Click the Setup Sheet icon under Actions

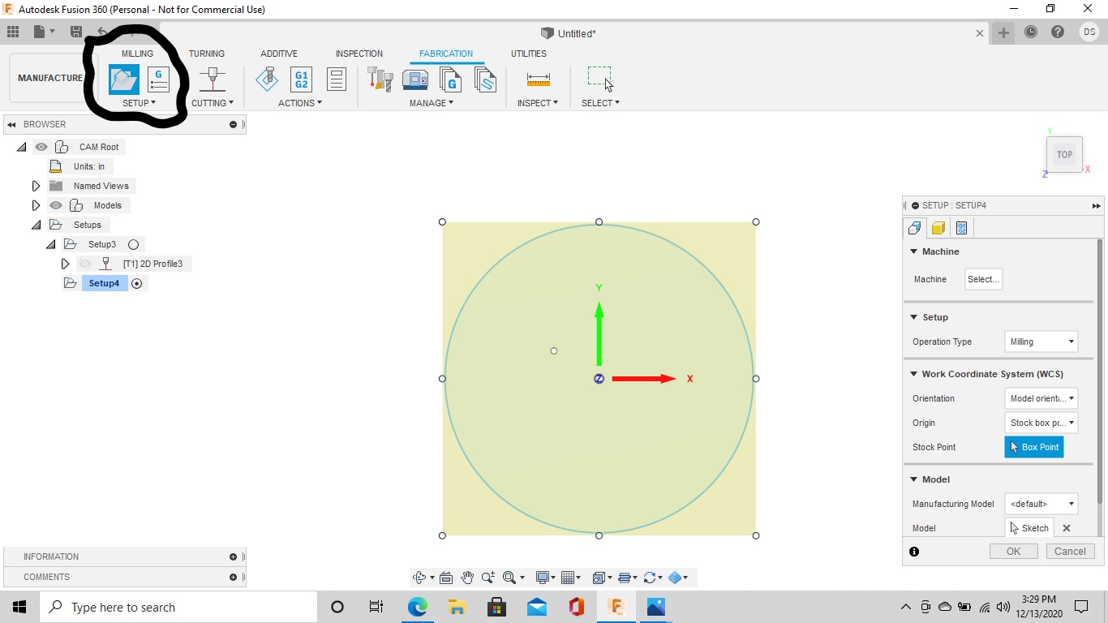click(x=336, y=79)
